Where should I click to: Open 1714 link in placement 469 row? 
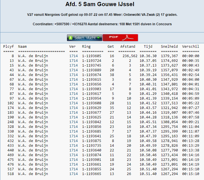coord(73,155)
